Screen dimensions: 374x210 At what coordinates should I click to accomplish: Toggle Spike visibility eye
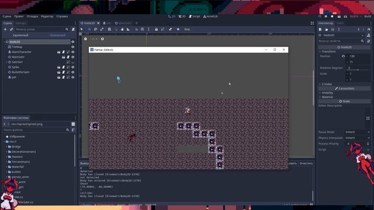point(72,67)
